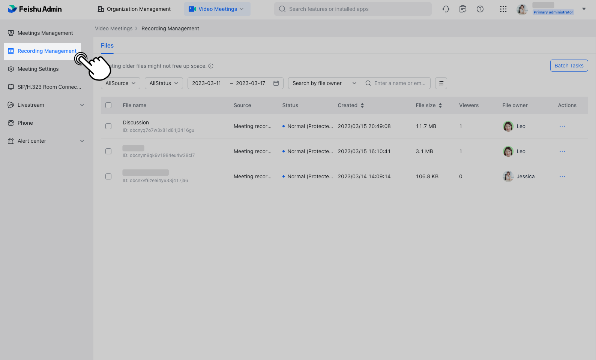The image size is (596, 360).
Task: Click the Alert center siren icon
Action: click(11, 141)
